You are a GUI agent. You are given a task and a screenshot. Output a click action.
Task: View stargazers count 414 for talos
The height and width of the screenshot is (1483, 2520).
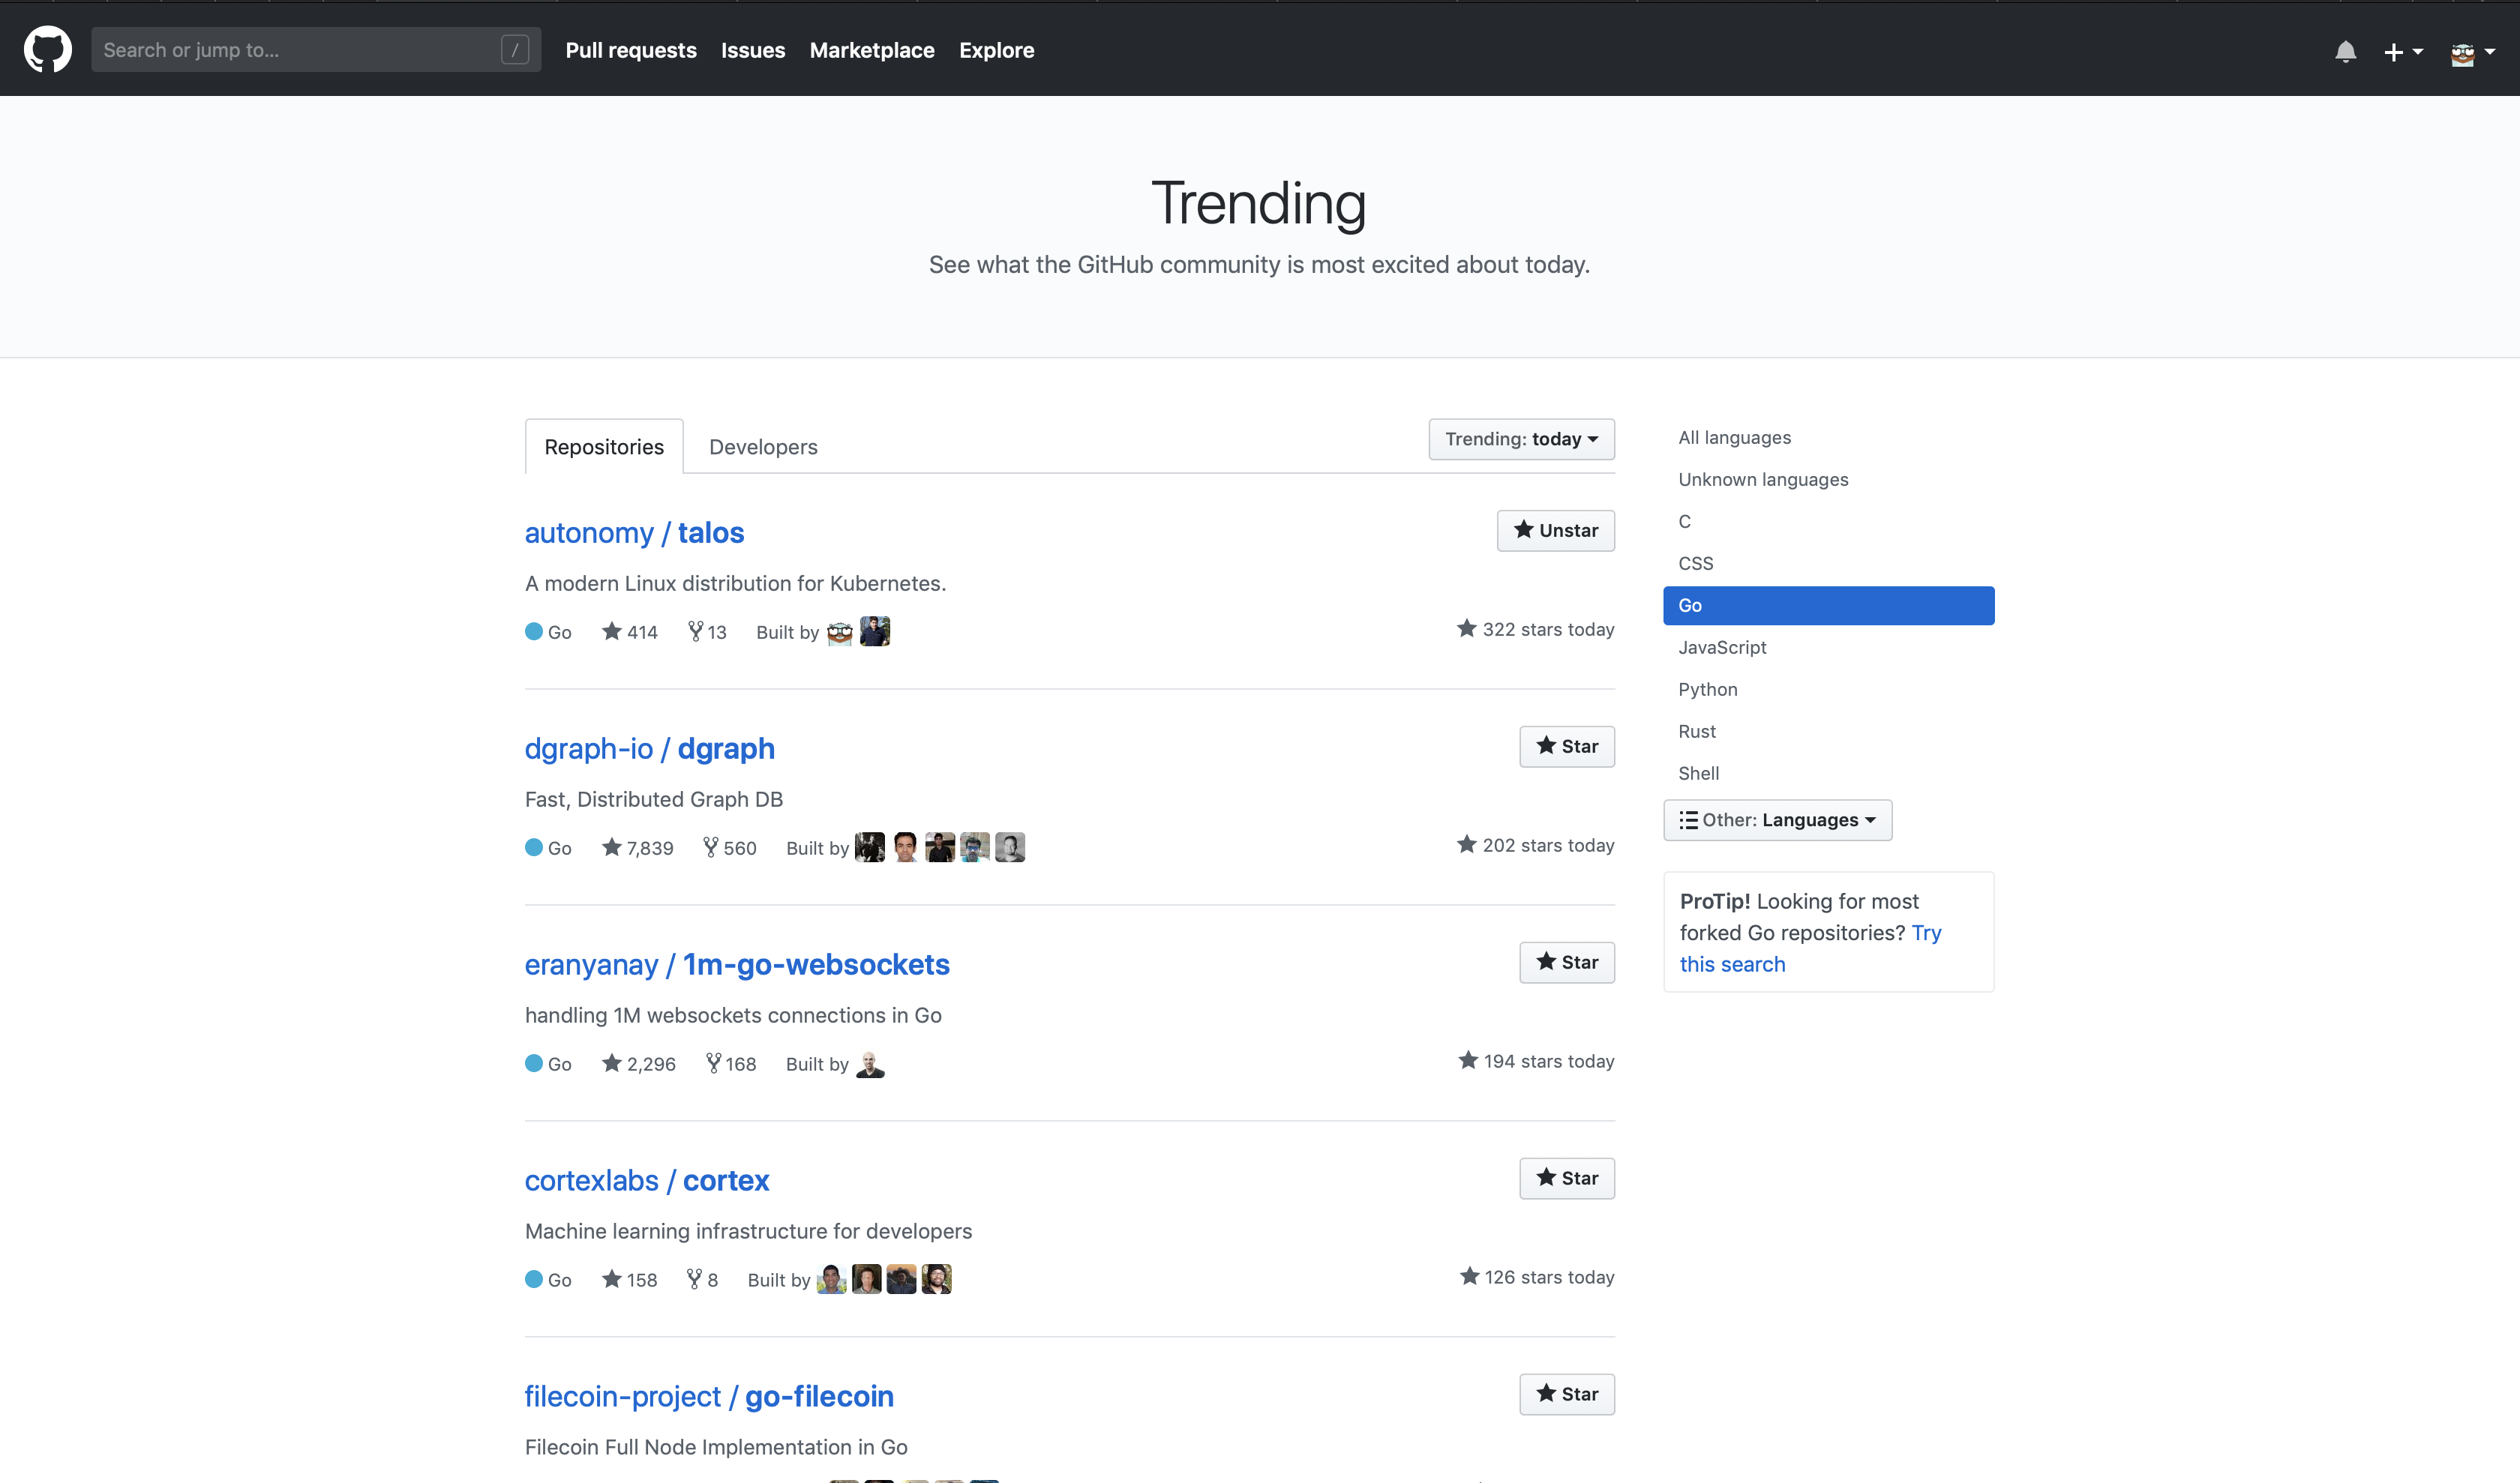(x=630, y=631)
